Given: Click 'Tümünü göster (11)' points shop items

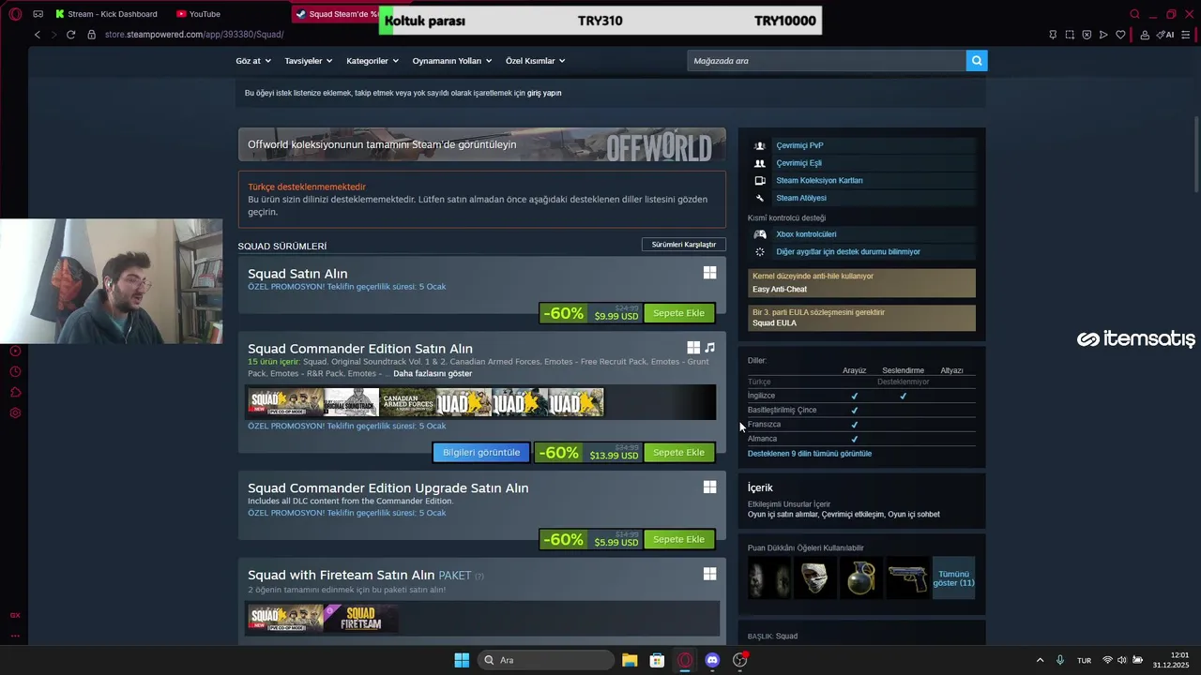Looking at the screenshot, I should pyautogui.click(x=953, y=578).
